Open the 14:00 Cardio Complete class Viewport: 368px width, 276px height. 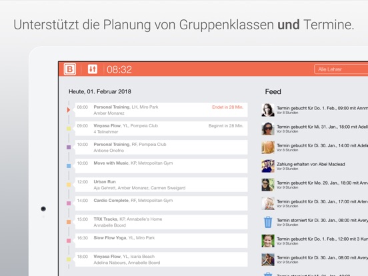161,203
